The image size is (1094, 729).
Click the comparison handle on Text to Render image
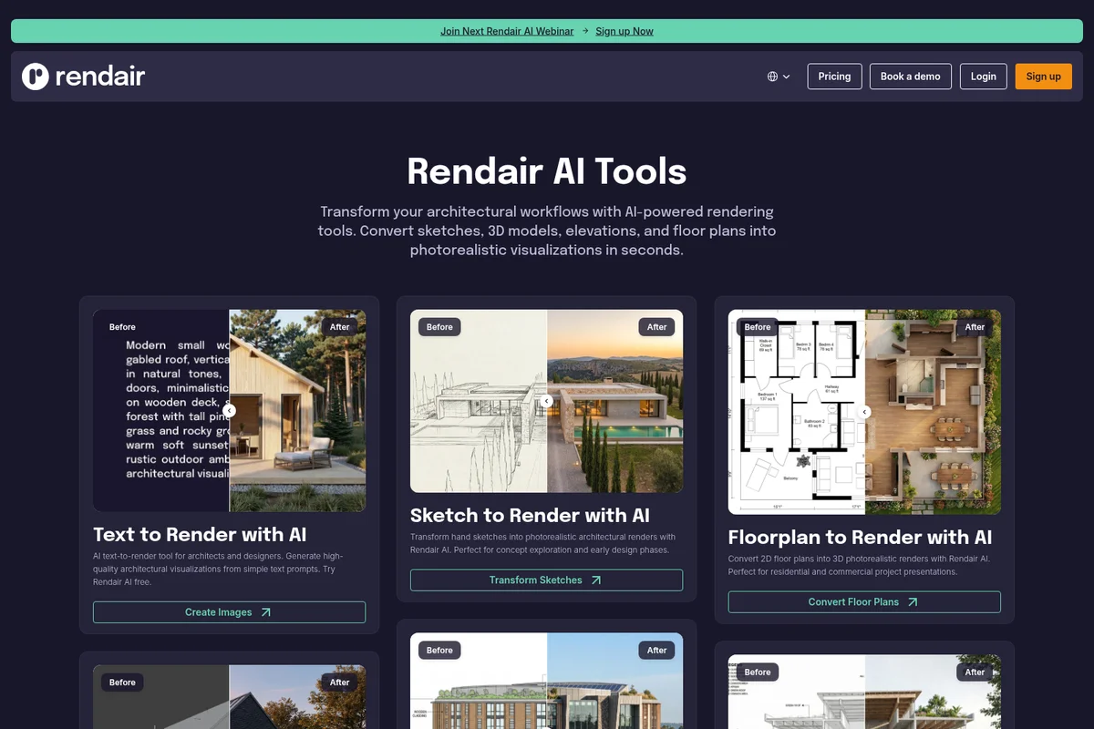229,410
